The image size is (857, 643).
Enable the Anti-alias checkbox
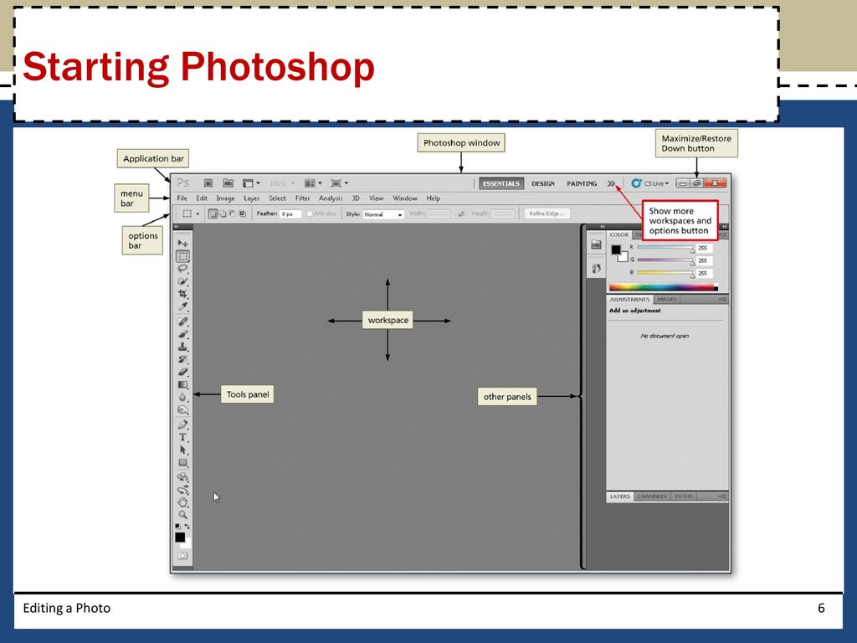click(310, 213)
